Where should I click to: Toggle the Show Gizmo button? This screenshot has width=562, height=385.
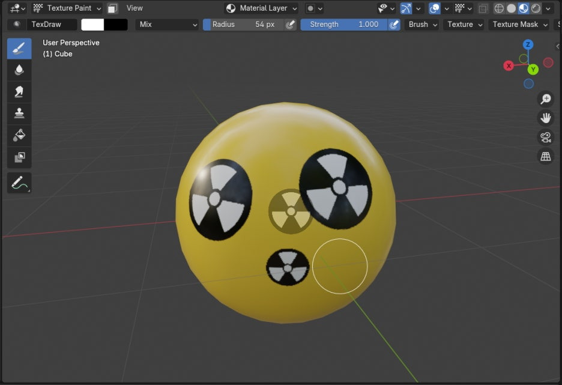406,8
